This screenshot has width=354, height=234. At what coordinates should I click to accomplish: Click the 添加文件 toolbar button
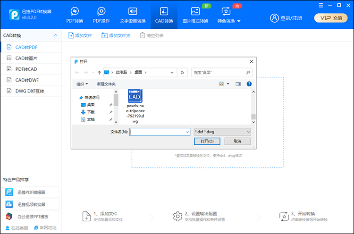pyautogui.click(x=80, y=35)
